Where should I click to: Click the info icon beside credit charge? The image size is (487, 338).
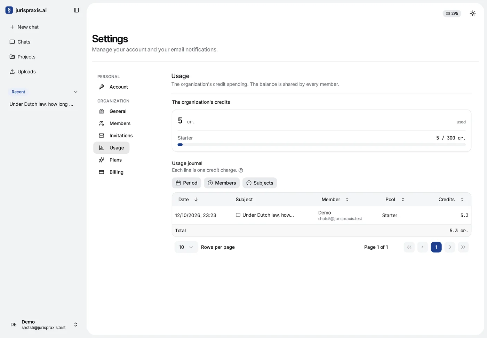coord(241,170)
